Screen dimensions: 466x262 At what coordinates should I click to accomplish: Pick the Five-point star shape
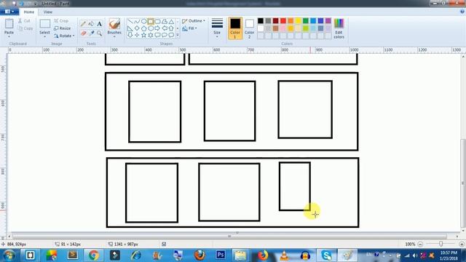[x=144, y=35]
